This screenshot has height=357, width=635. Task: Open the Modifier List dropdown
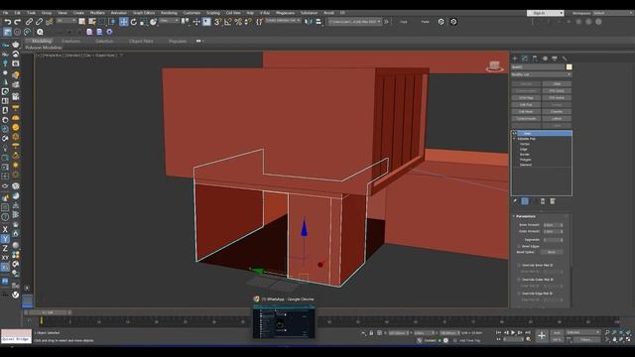[541, 74]
